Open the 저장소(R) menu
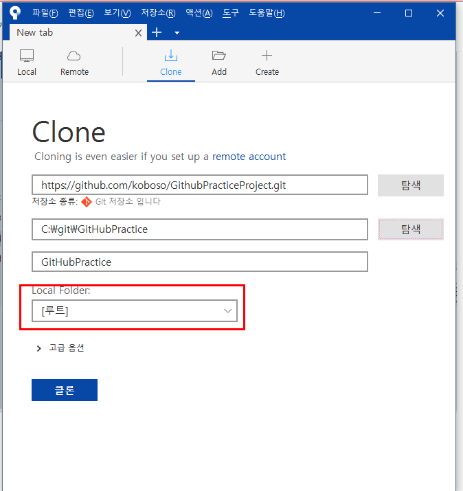Viewport: 463px width, 491px height. (158, 13)
